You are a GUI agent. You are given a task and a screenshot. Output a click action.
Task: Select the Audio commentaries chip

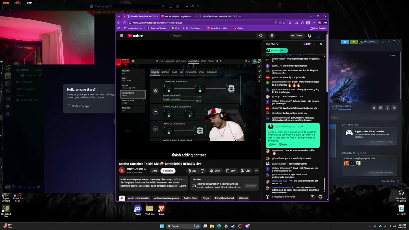click(139, 198)
